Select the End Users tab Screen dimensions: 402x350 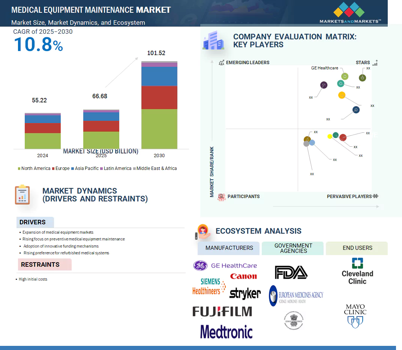(357, 248)
